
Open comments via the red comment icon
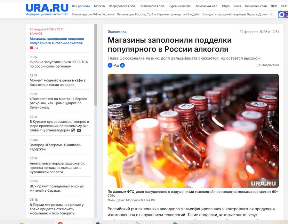pos(32,48)
